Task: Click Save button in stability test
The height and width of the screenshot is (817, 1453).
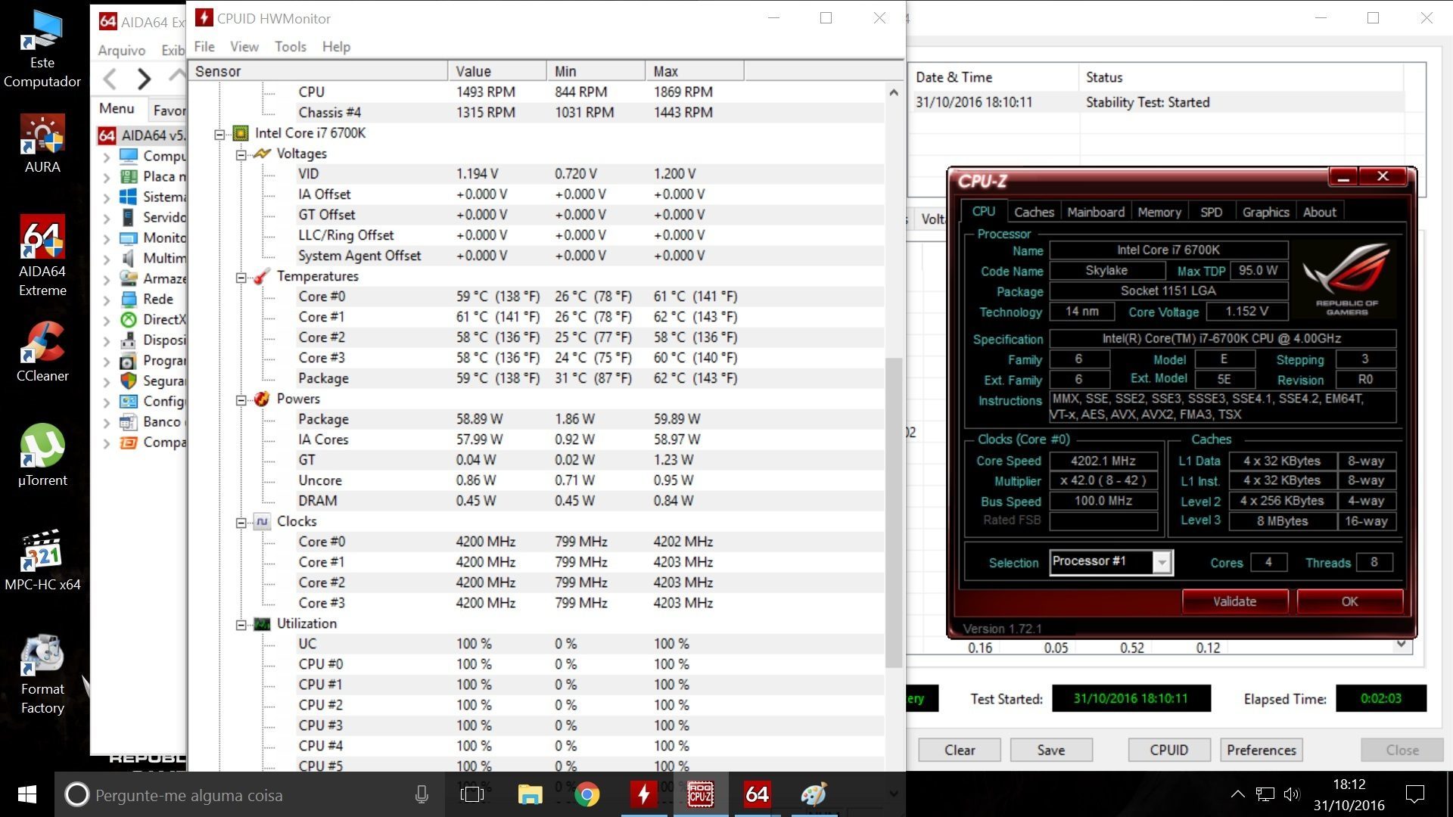Action: point(1051,750)
